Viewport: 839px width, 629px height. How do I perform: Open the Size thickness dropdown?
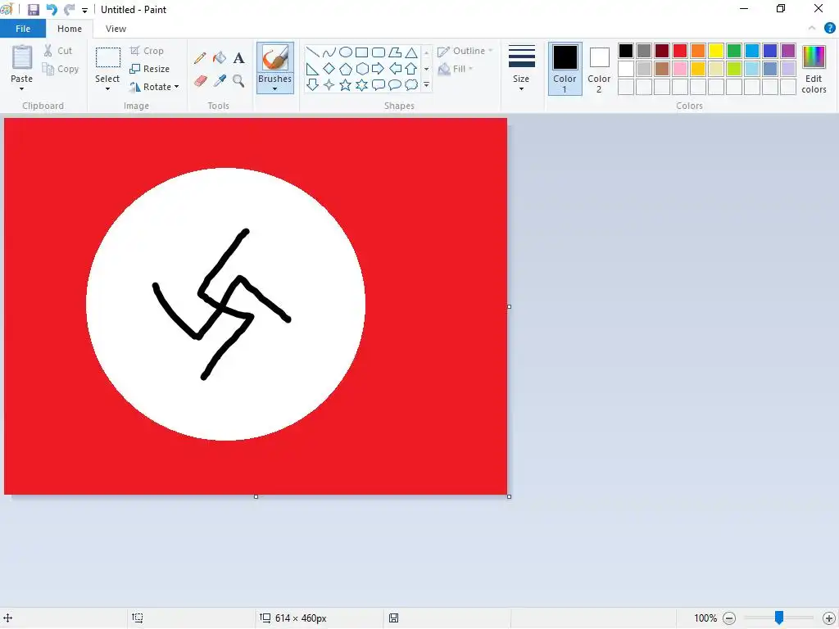coord(521,69)
